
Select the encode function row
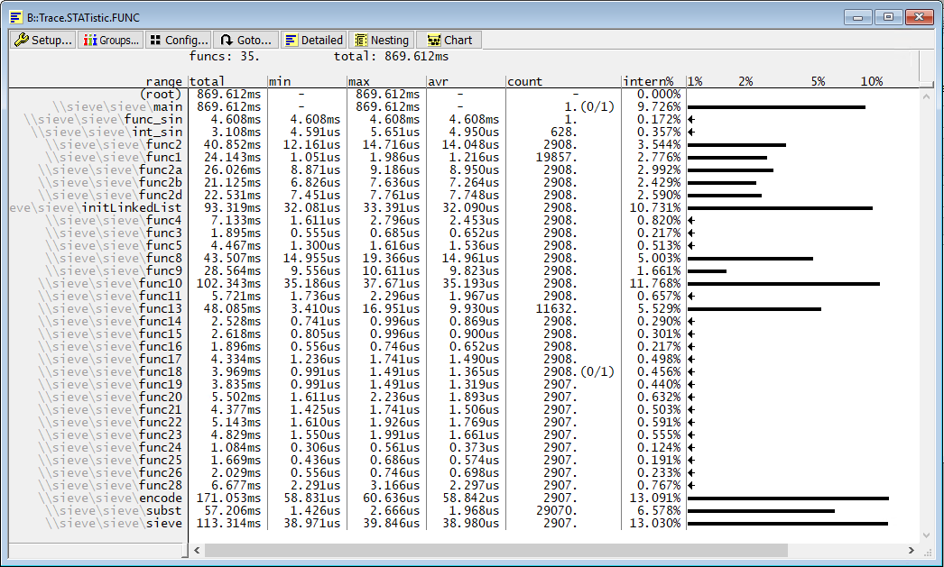161,498
